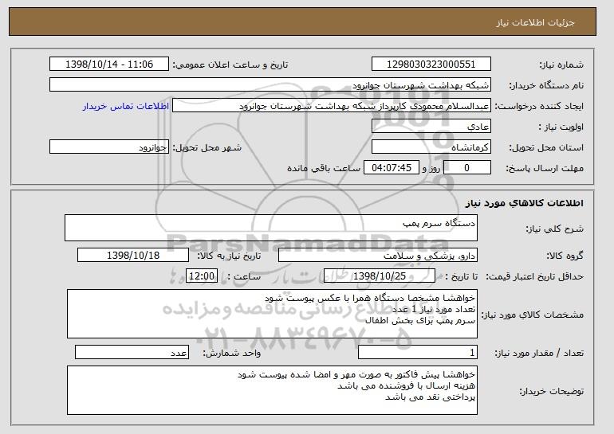
Task: Click buyer organization name field شبکه بهداشت شهرستان جوانرود
Action: (x=270, y=85)
